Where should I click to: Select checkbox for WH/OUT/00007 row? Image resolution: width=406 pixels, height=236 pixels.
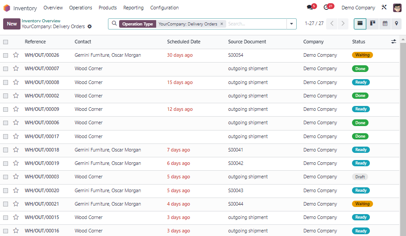[6, 69]
